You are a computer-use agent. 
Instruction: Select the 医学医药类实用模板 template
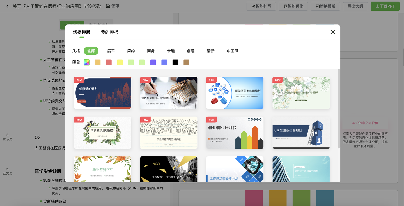[235, 93]
